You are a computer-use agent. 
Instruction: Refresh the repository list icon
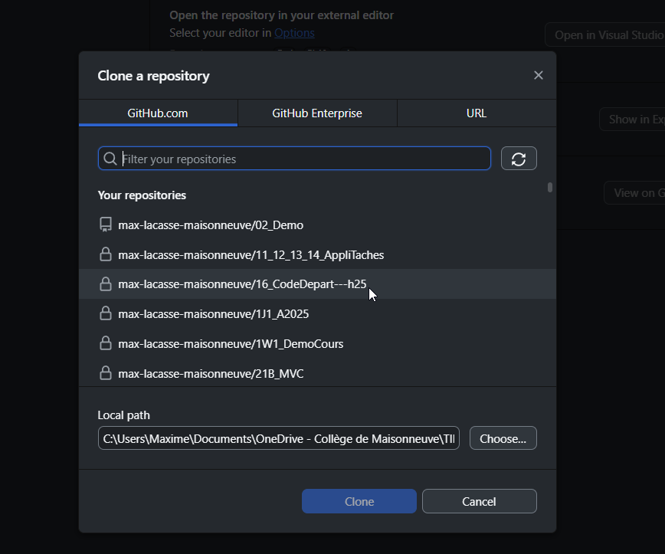tap(519, 159)
